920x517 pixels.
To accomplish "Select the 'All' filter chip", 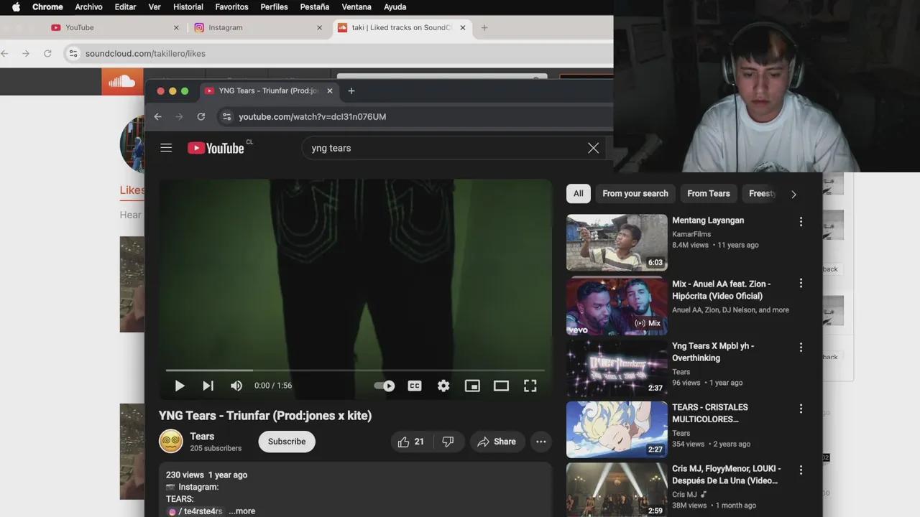I will click(579, 193).
